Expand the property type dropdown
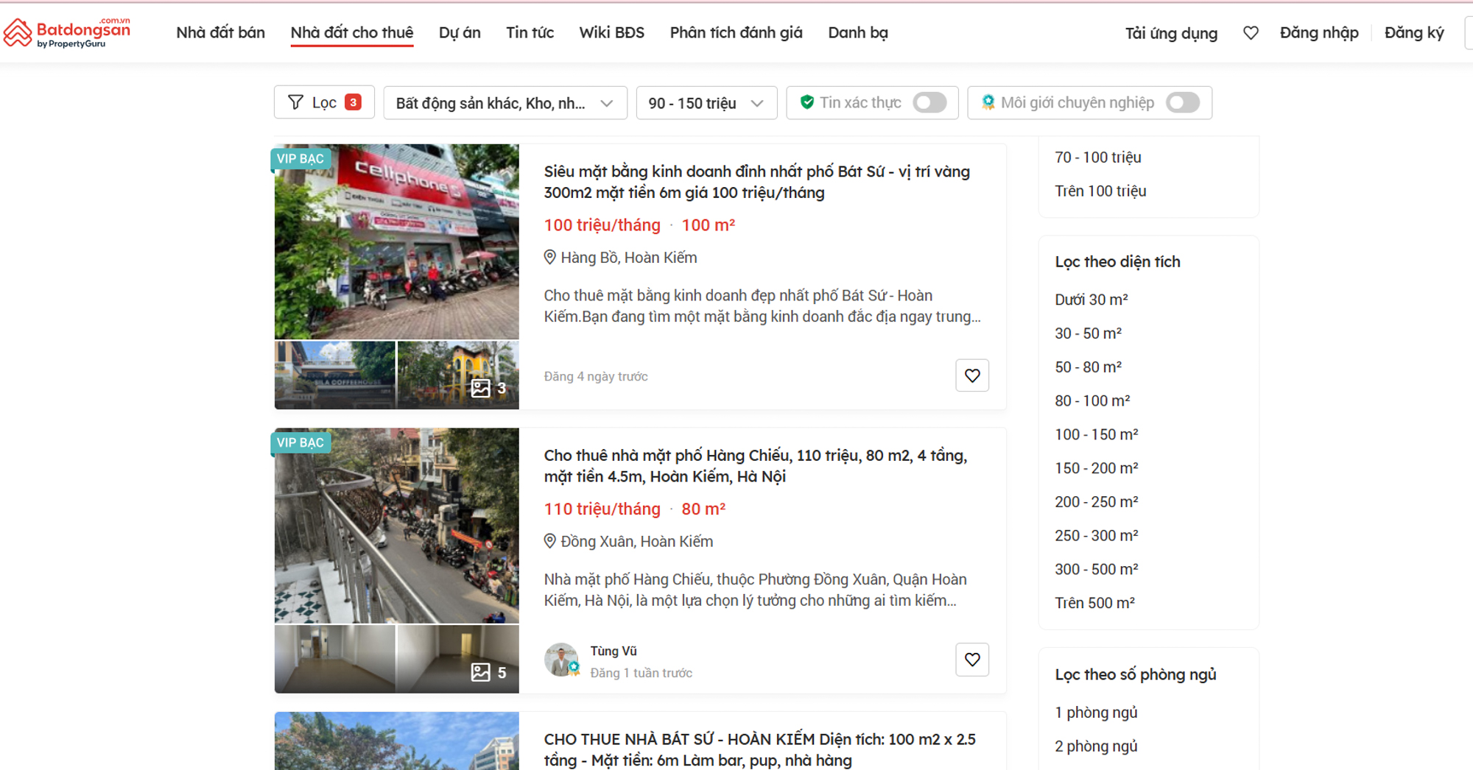Screen dimensions: 1473x770 [505, 103]
